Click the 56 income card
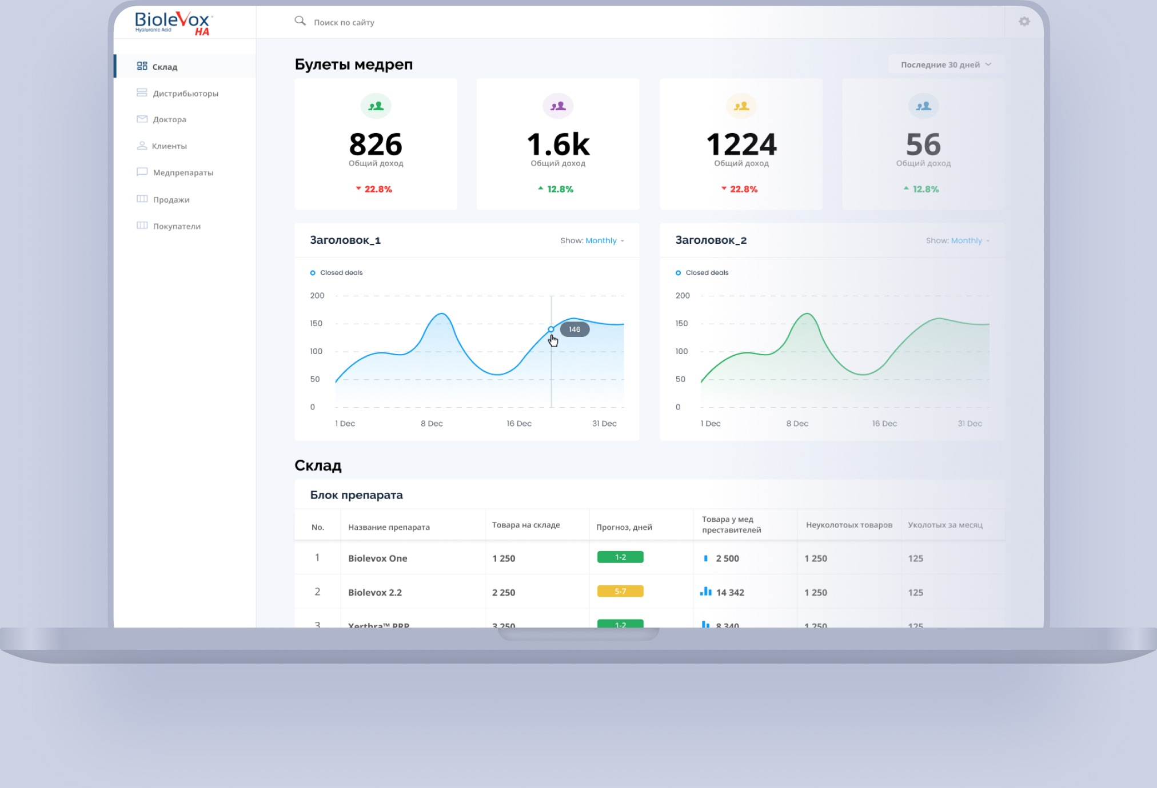The image size is (1157, 788). [923, 144]
